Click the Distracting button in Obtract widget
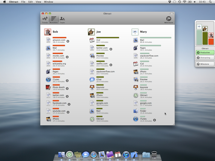 click(205, 58)
